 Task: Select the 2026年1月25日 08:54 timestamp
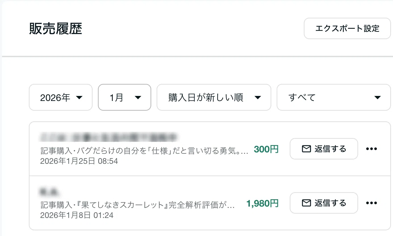tap(79, 161)
